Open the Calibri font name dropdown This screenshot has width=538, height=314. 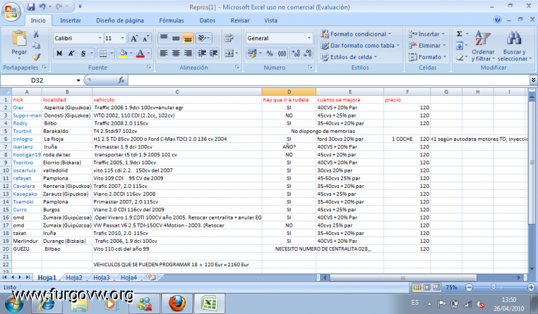click(x=100, y=38)
